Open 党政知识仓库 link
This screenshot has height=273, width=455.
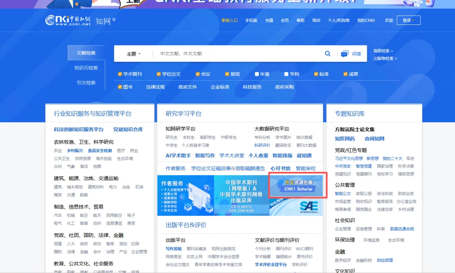[128, 129]
